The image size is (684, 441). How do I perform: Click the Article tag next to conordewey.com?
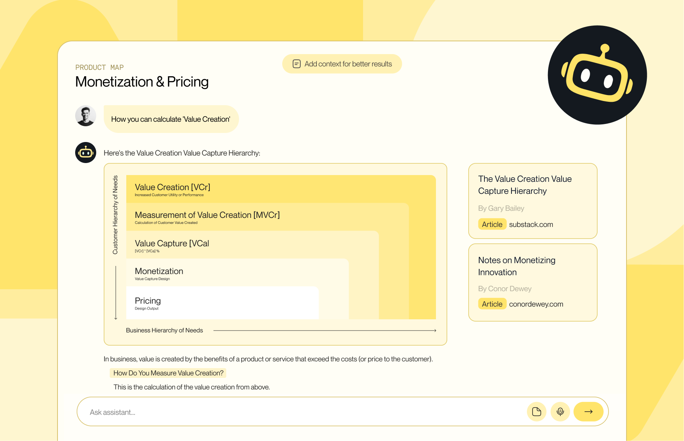492,304
